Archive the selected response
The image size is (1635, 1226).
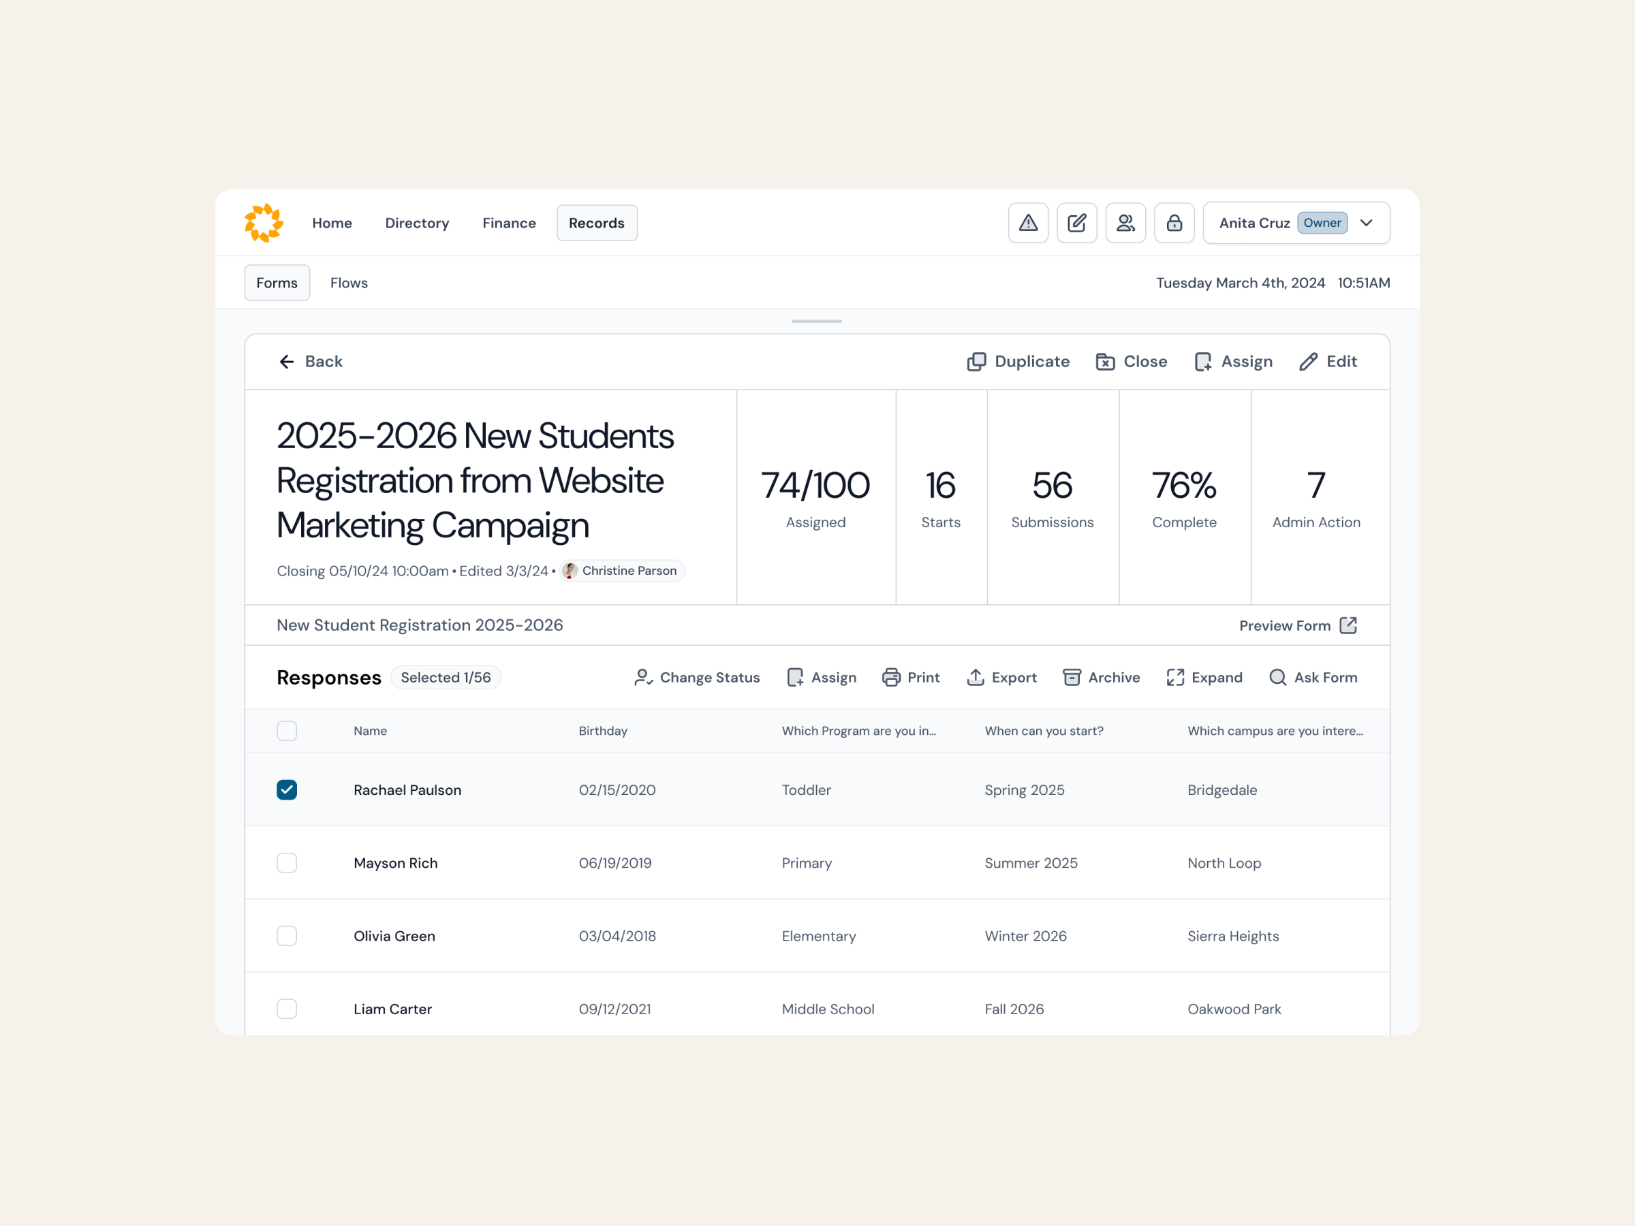click(1101, 677)
